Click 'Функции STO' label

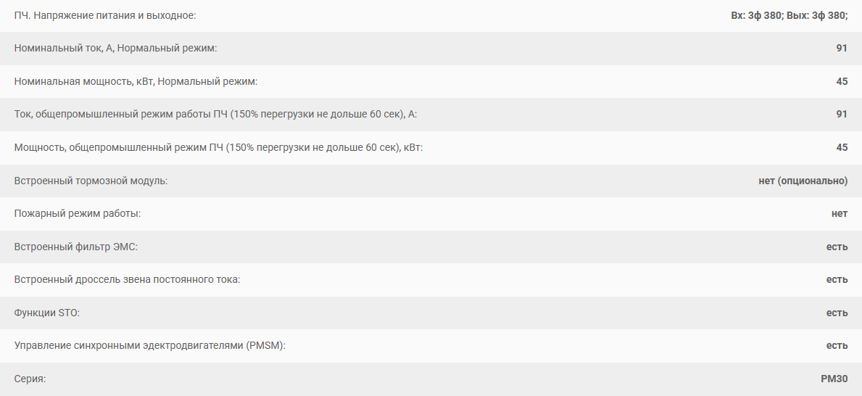(46, 313)
